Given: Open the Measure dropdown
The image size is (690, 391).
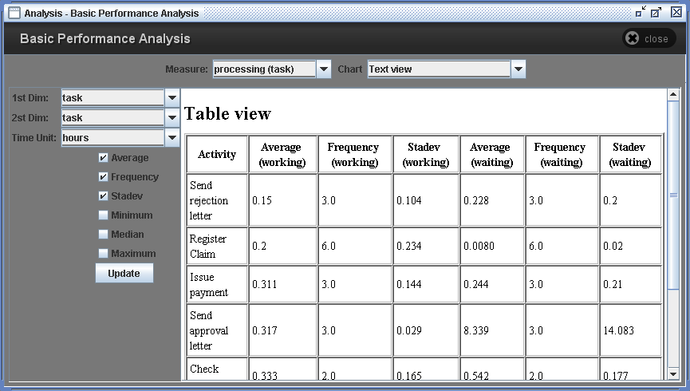Looking at the screenshot, I should (x=324, y=69).
